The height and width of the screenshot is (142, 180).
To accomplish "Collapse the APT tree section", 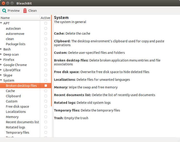I will (1, 23).
